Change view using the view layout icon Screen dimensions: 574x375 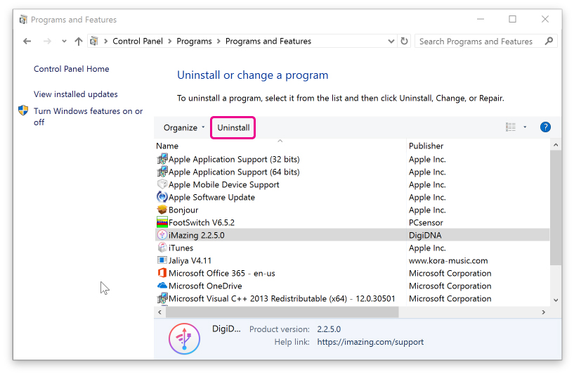(x=511, y=127)
